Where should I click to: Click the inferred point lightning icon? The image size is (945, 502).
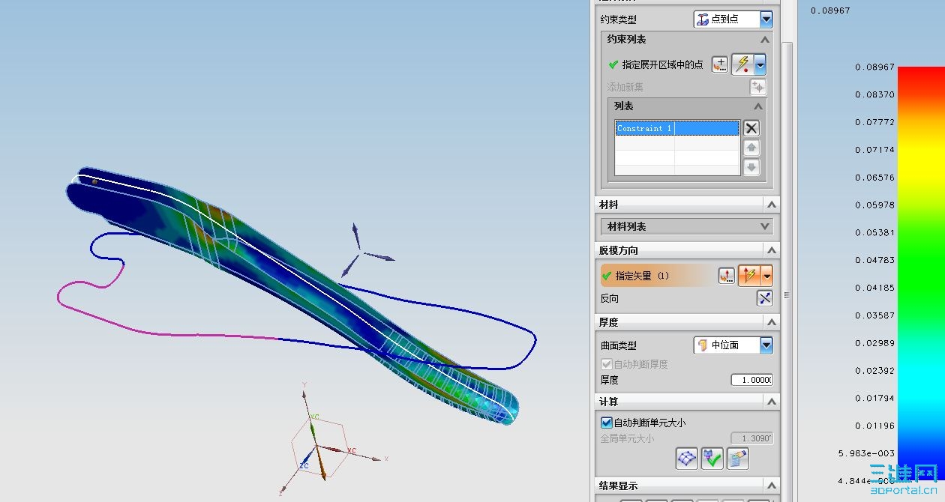(742, 64)
